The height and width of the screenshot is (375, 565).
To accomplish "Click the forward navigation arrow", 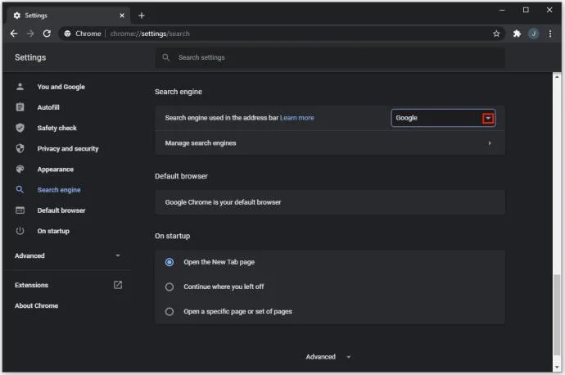I will point(30,34).
